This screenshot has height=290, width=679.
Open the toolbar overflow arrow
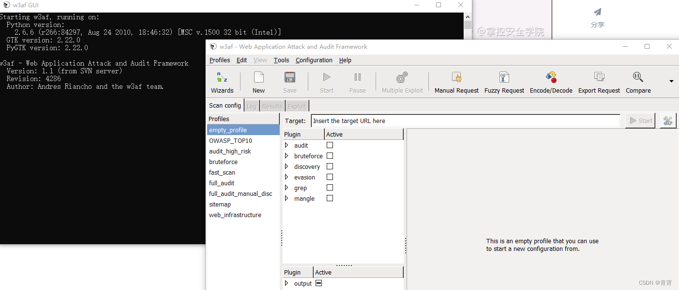pos(671,81)
